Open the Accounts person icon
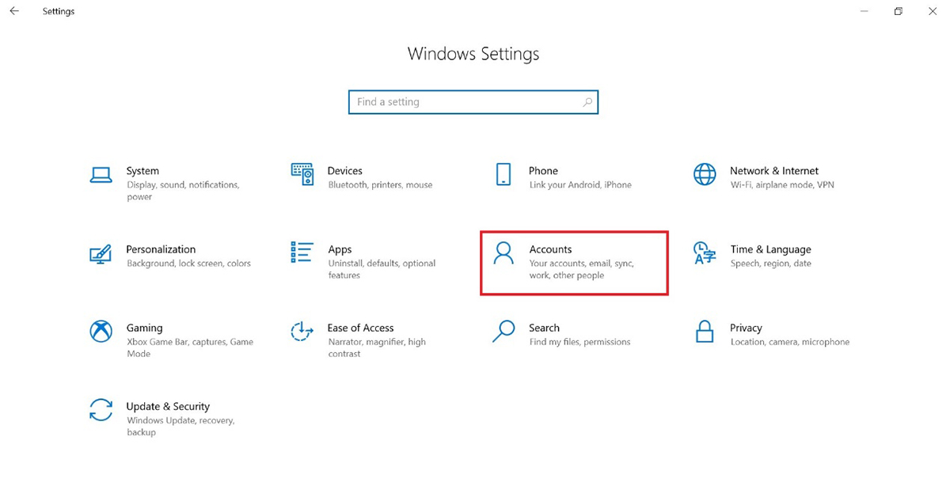The image size is (950, 501). point(503,253)
